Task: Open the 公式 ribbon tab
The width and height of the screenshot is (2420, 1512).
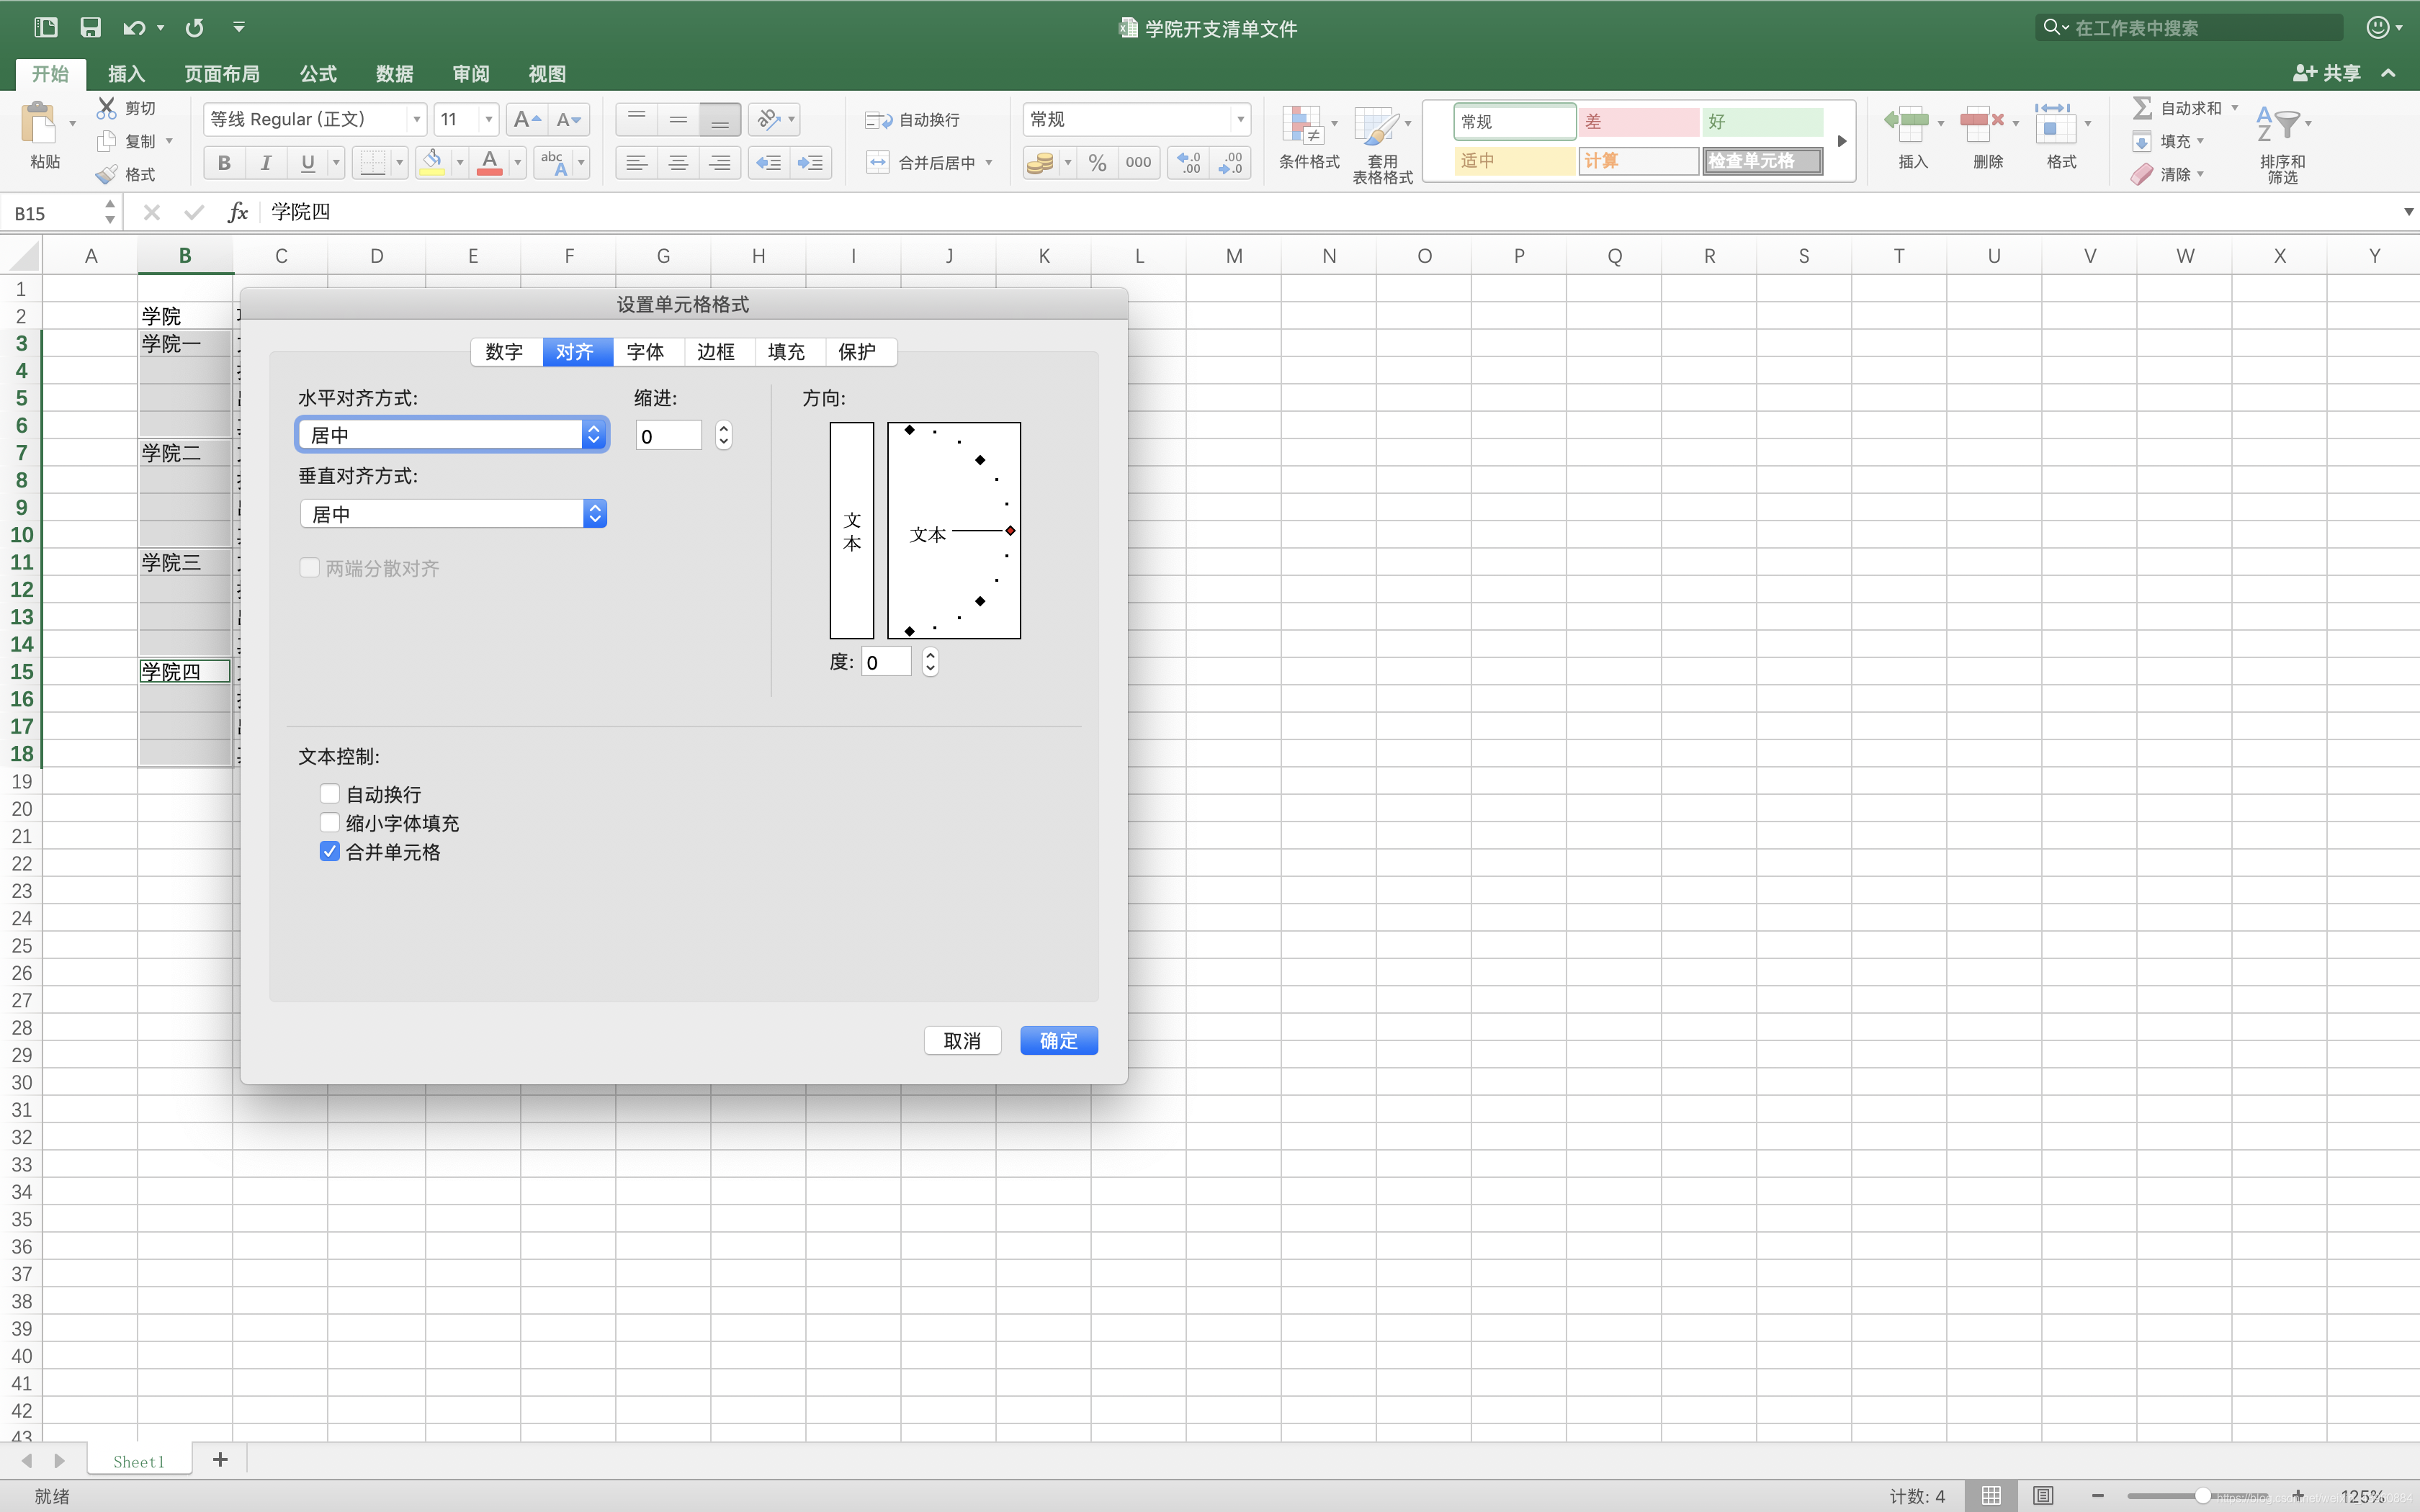Action: (319, 74)
